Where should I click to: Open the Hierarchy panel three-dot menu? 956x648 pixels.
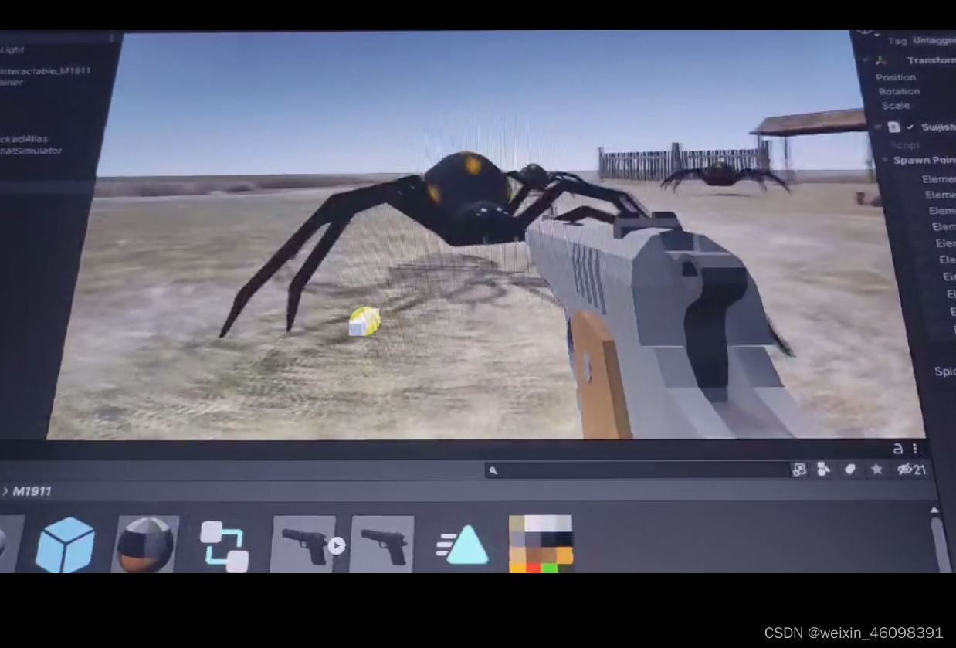112,38
